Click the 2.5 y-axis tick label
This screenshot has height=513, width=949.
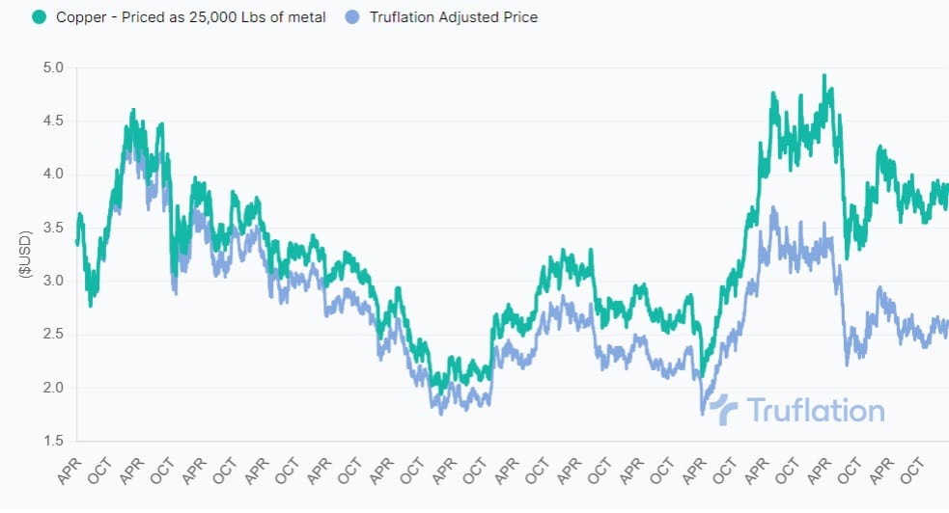coord(52,335)
